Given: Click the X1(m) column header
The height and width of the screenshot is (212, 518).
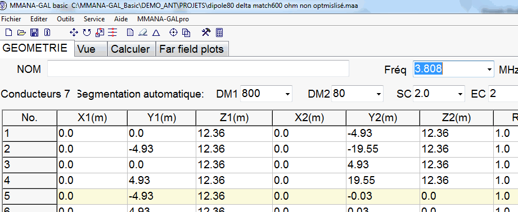Looking at the screenshot, I should (x=92, y=118).
